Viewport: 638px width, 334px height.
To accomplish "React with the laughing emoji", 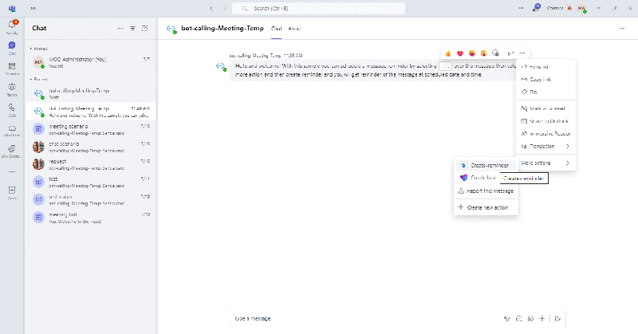I will (x=472, y=53).
